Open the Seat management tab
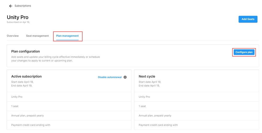The height and width of the screenshot is (133, 262). pyautogui.click(x=37, y=36)
